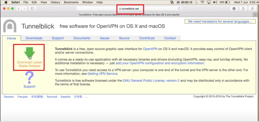259x122 pixels.
Task: Click the date and time in menu bar
Action: pyautogui.click(x=247, y=2)
